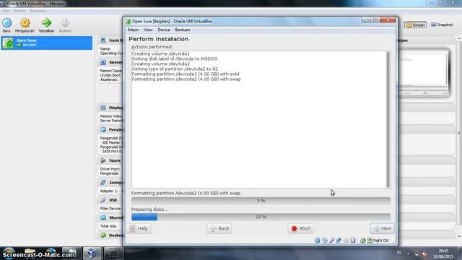The width and height of the screenshot is (462, 260).
Task: Click the optical disk icon in VM status bar
Action: [x=324, y=240]
